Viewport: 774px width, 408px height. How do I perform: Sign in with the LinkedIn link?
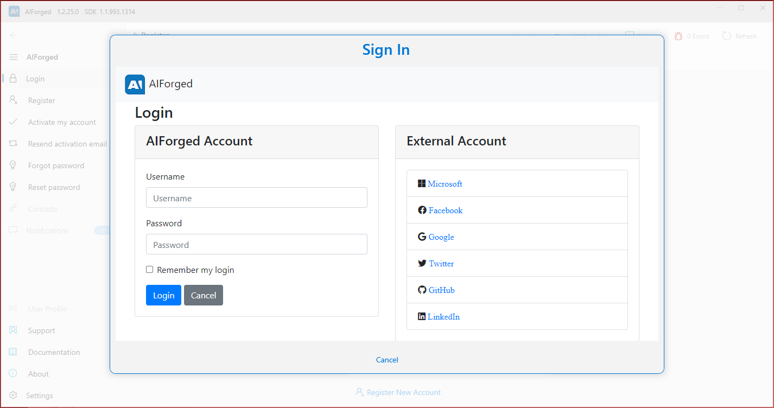point(443,317)
